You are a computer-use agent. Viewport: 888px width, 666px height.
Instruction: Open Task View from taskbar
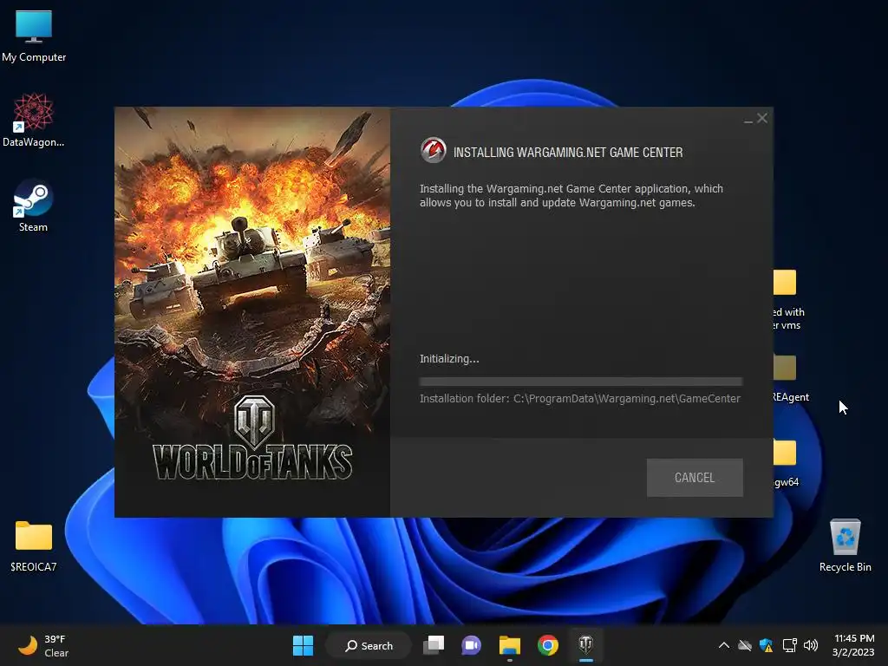coord(434,645)
